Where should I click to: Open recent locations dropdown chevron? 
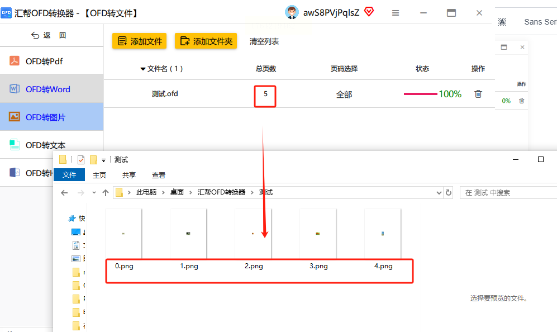tap(94, 193)
